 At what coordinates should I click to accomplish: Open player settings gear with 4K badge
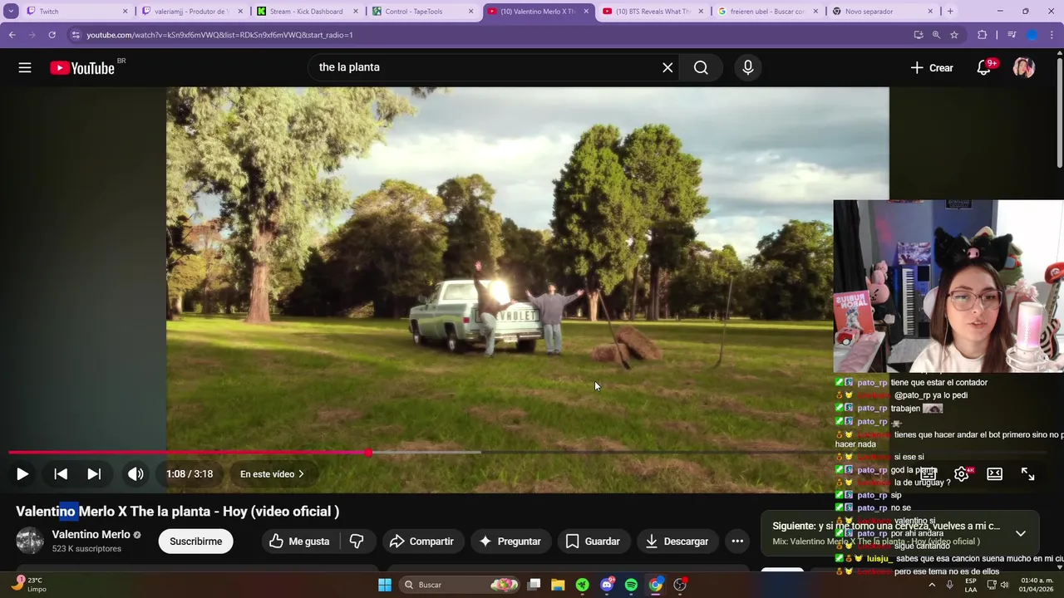[x=962, y=474]
